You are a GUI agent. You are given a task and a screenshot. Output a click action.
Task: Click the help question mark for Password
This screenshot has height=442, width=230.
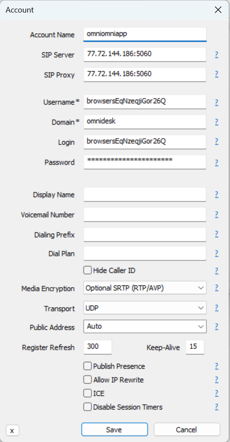click(217, 162)
